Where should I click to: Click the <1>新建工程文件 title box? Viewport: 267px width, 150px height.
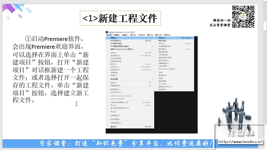120,18
